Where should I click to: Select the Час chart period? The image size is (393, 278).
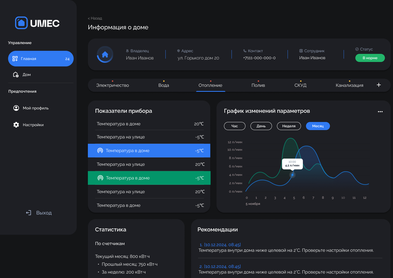pos(235,126)
